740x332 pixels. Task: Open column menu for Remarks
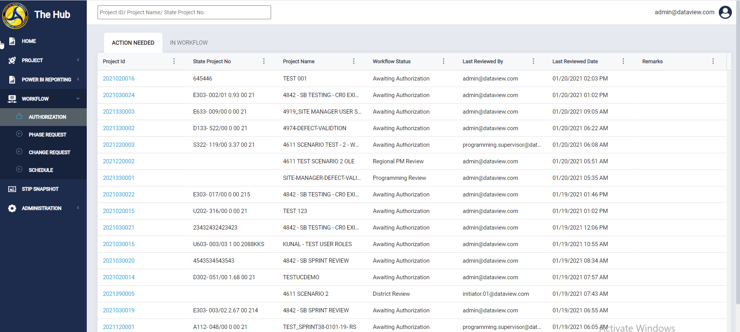(x=713, y=61)
